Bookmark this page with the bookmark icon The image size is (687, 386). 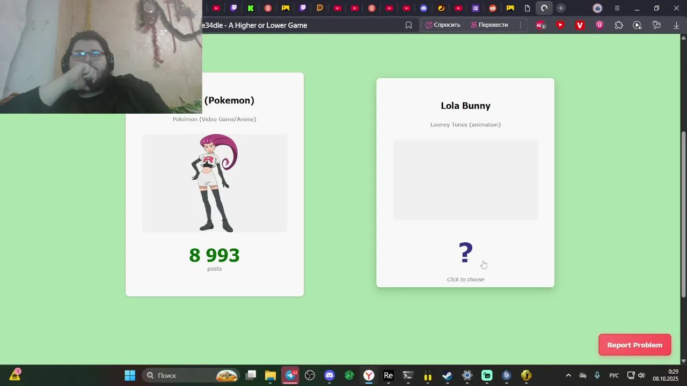tap(408, 25)
